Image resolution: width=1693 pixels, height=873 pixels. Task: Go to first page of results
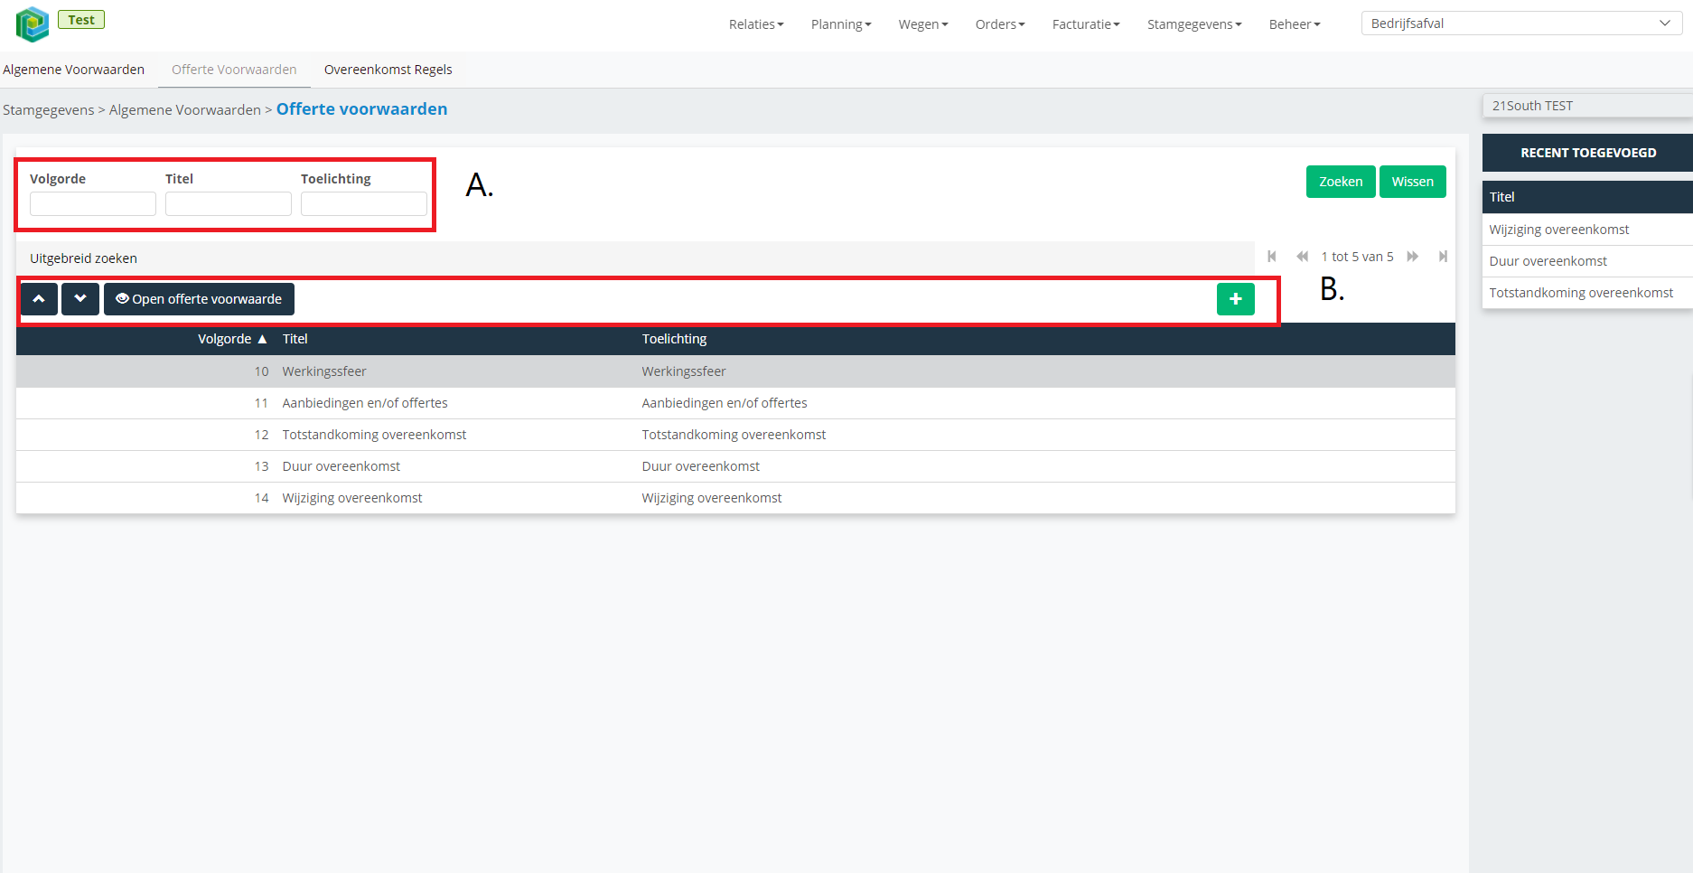pos(1272,257)
